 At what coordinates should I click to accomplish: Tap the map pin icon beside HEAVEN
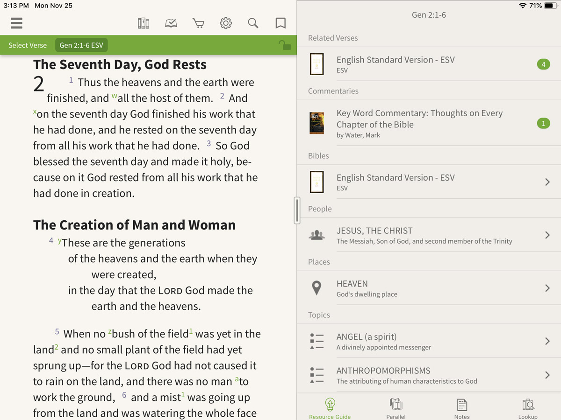(316, 288)
